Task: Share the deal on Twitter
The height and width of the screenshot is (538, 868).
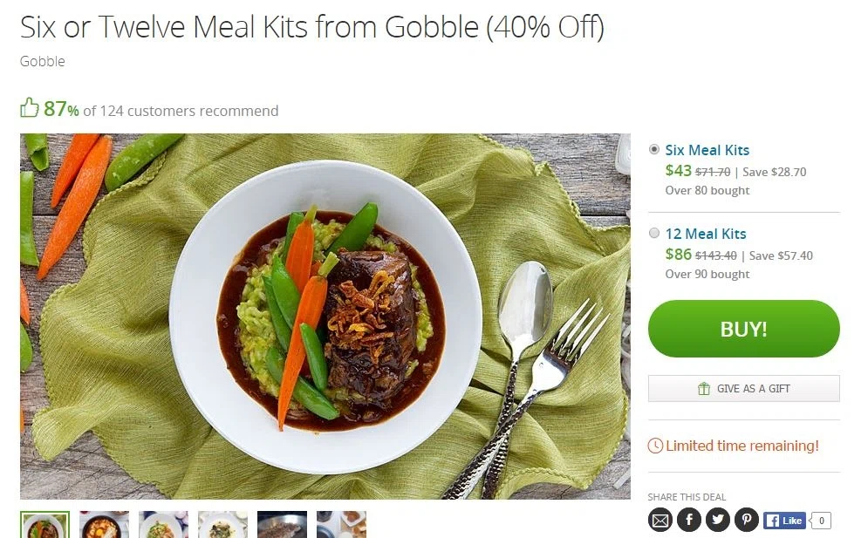Action: point(718,521)
